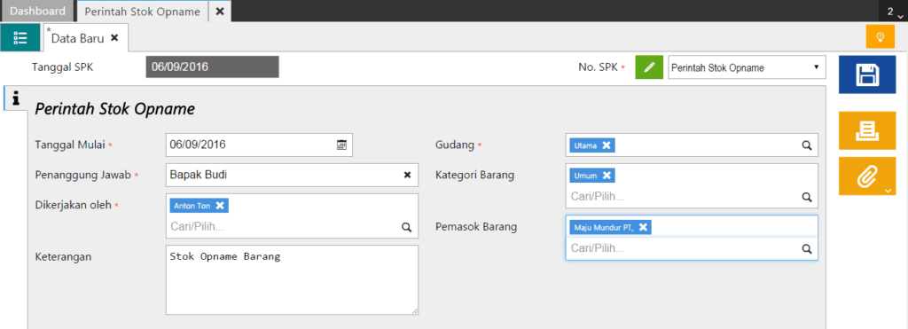Remove the Anton Ton tag
The image size is (908, 329).
(x=220, y=205)
